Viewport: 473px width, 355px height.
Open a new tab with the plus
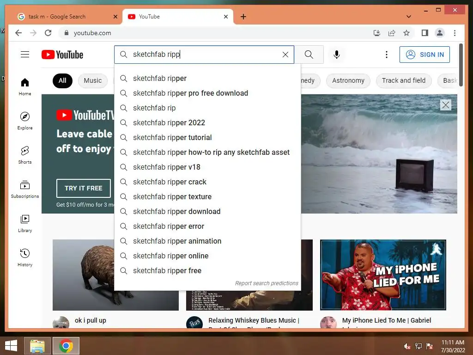pyautogui.click(x=243, y=17)
